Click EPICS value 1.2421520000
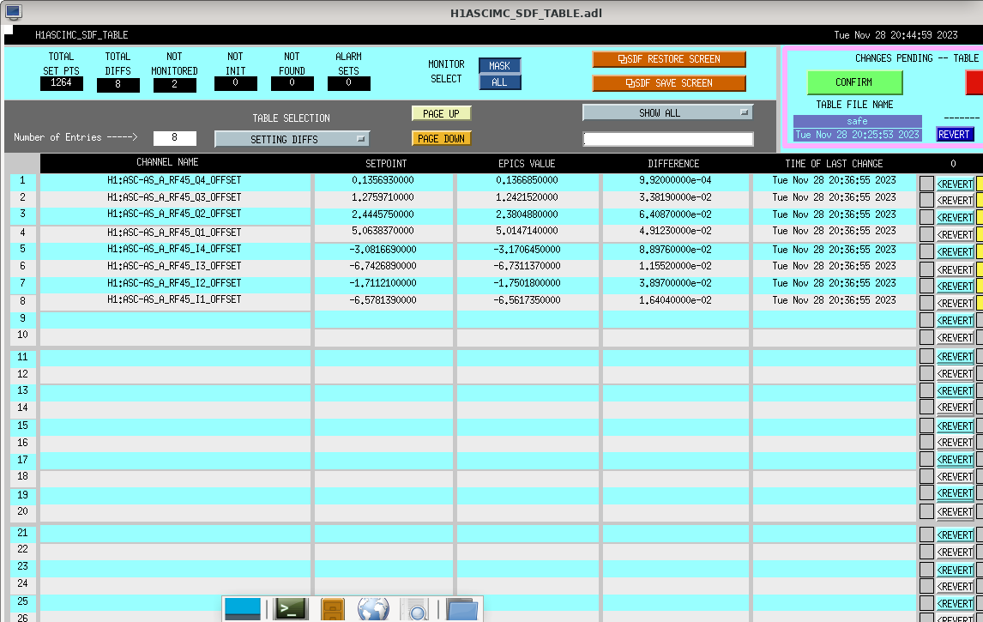Image resolution: width=983 pixels, height=622 pixels. coord(528,197)
